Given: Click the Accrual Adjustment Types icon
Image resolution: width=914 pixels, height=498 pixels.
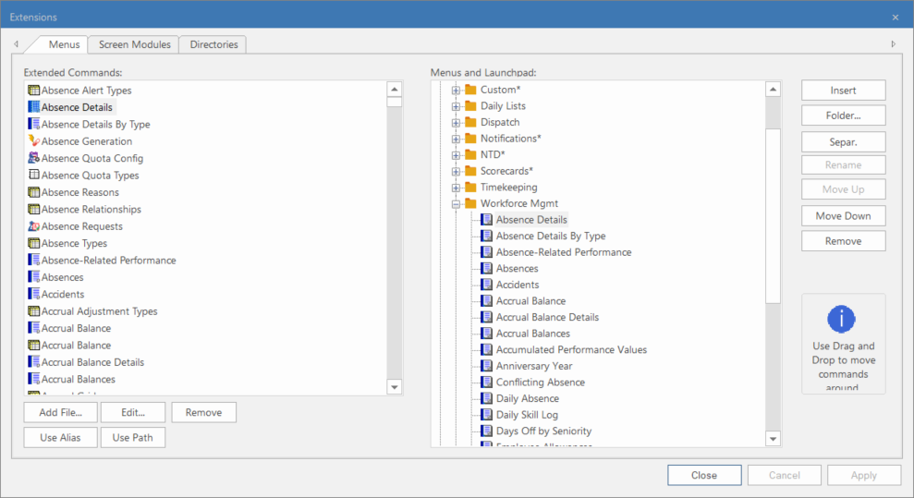Looking at the screenshot, I should pos(34,311).
